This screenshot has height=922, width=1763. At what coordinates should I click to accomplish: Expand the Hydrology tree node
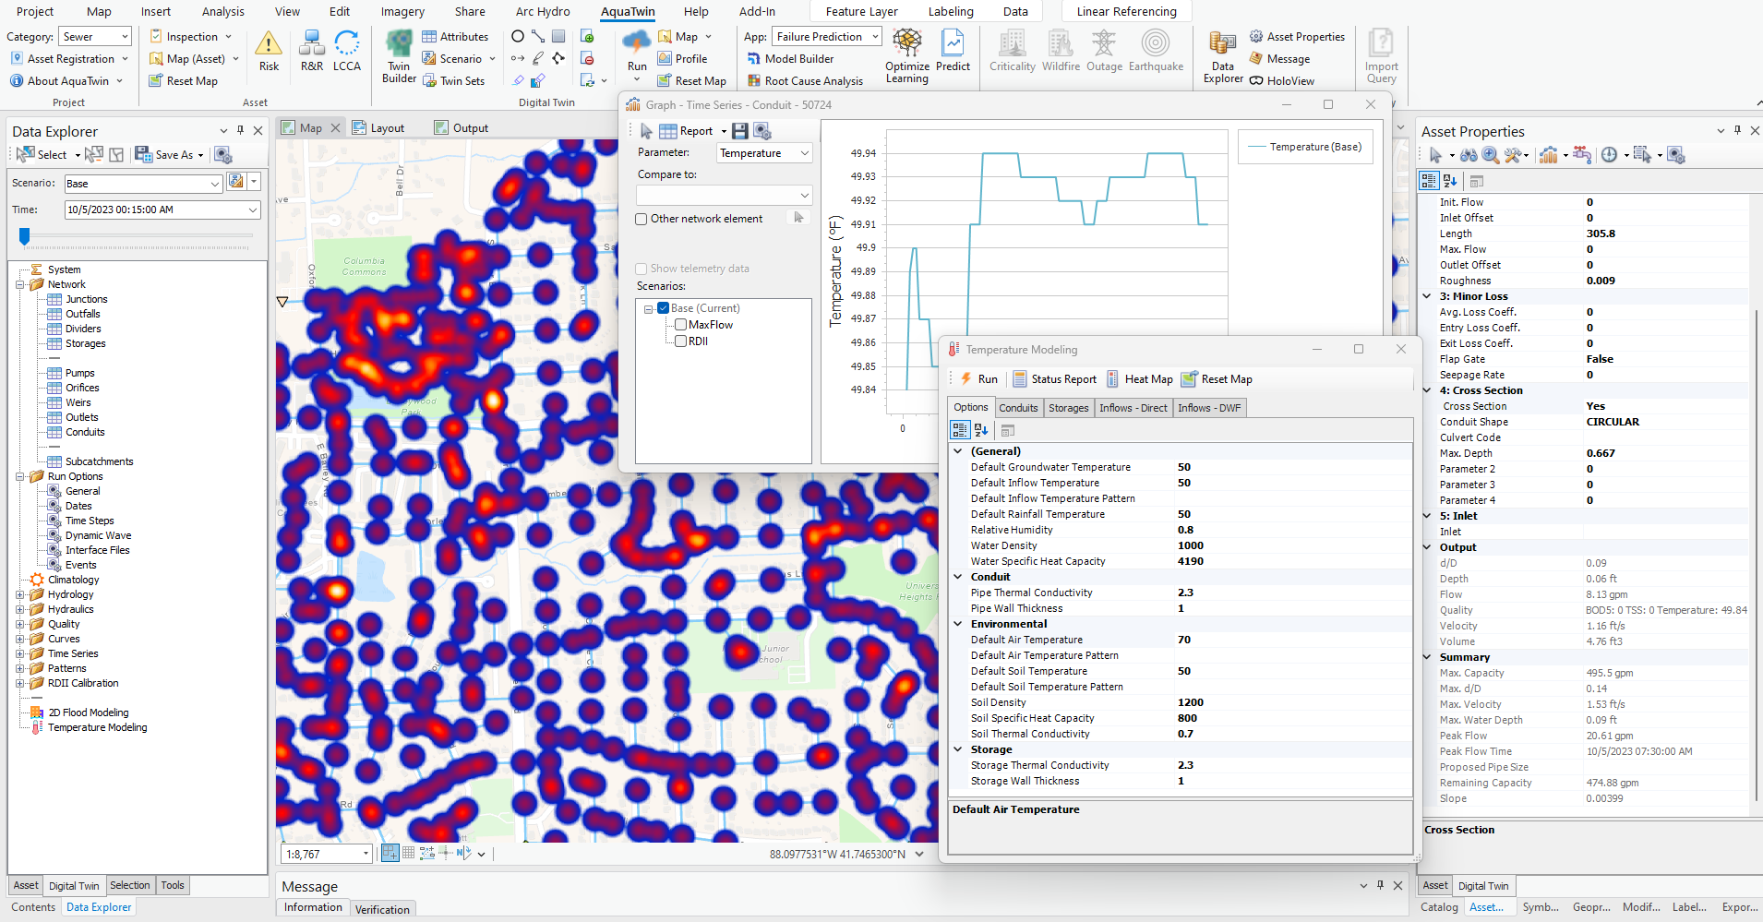[20, 595]
